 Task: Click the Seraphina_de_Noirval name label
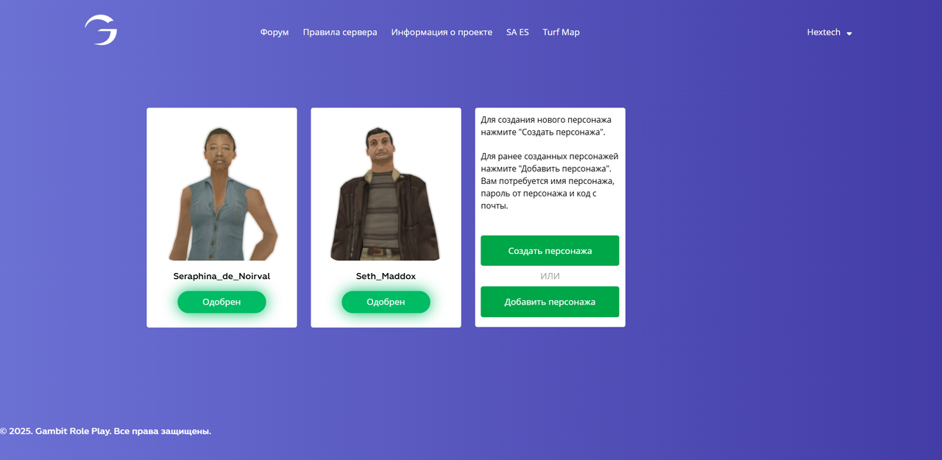point(222,276)
